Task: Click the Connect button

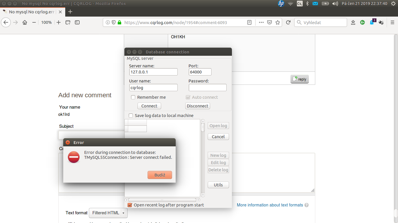Action: click(x=149, y=106)
